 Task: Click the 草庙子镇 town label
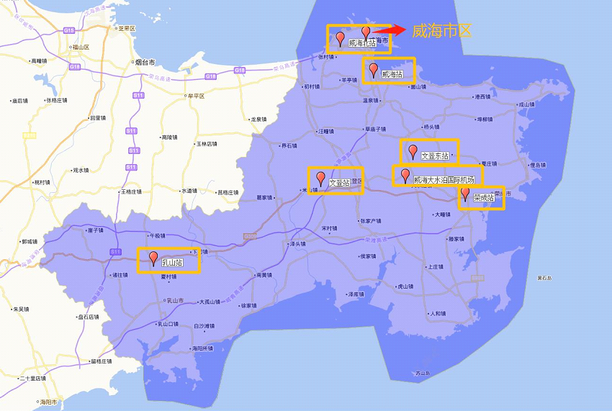click(376, 129)
